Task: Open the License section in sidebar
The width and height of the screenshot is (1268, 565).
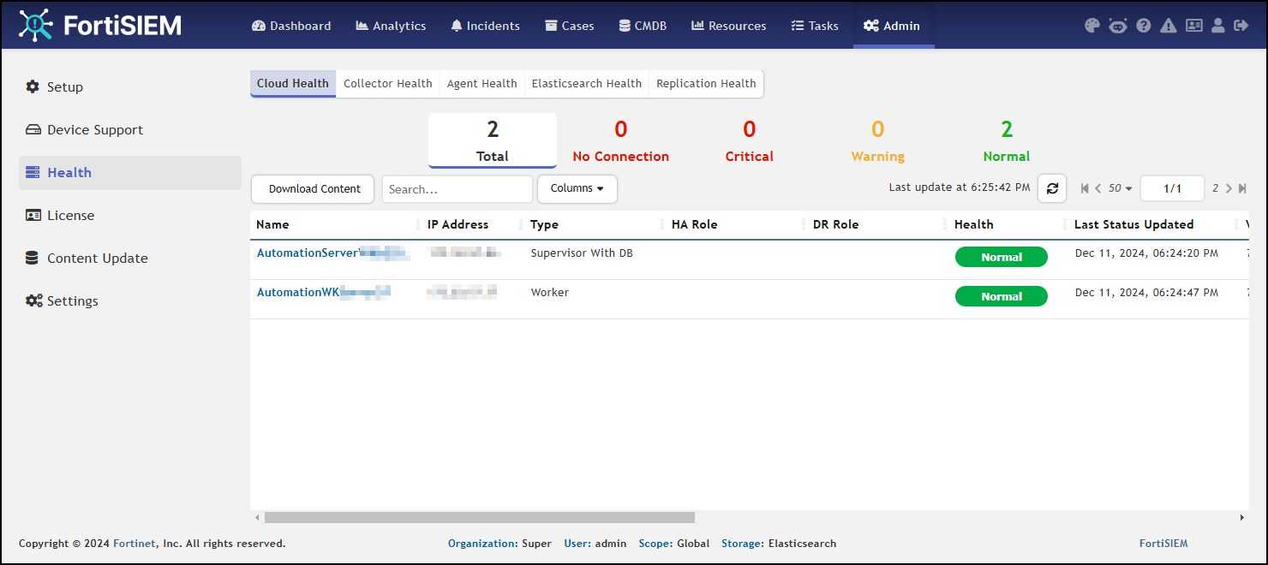Action: (69, 215)
